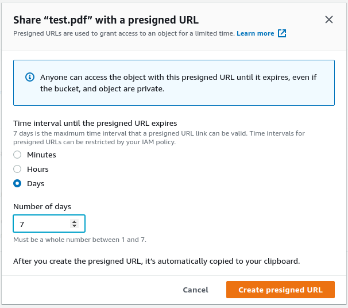Open the Learn more link
Image resolution: width=348 pixels, height=308 pixels.
255,33
